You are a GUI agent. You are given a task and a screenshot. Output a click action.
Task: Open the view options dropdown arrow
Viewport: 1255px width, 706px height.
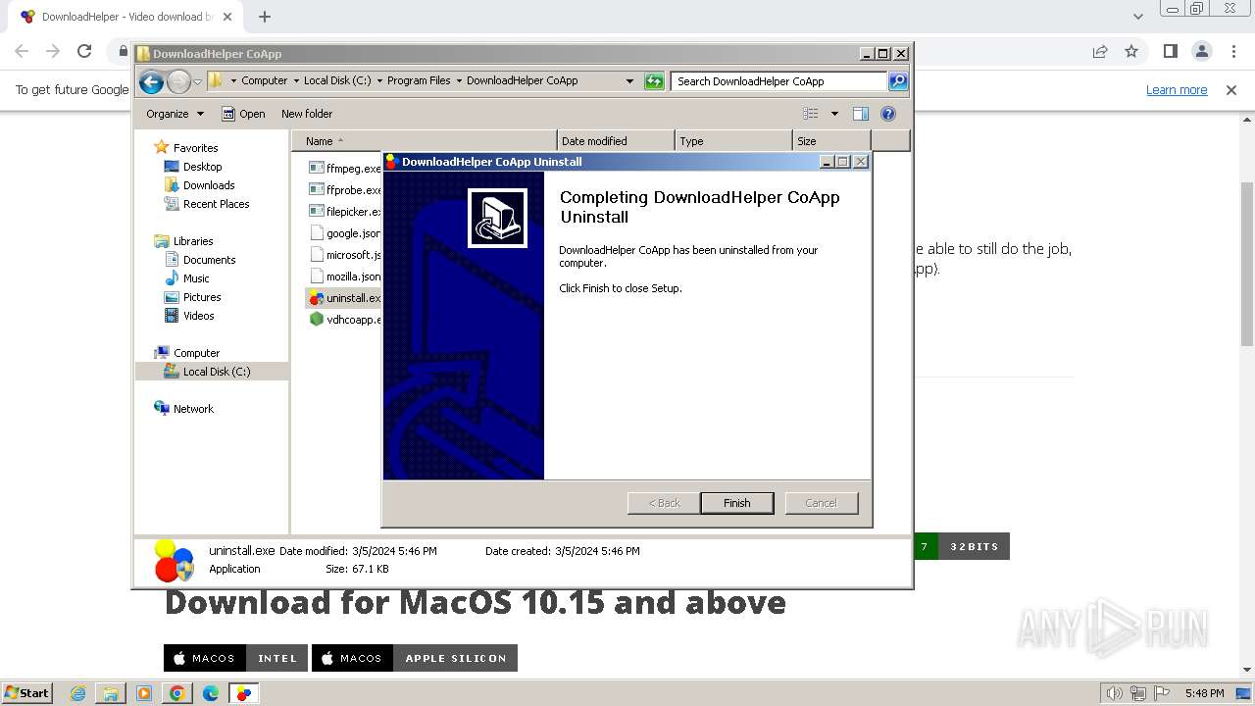[x=834, y=114]
